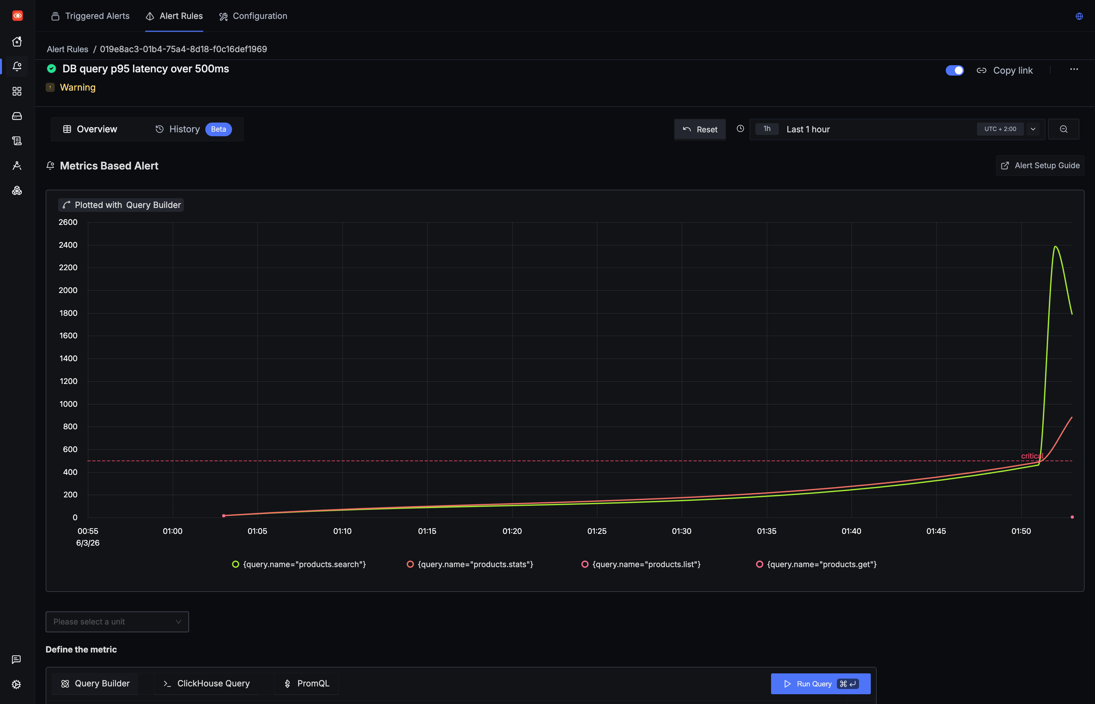Screen dimensions: 1095x704
Task: Open the Please select a unit dropdown
Action: point(117,622)
